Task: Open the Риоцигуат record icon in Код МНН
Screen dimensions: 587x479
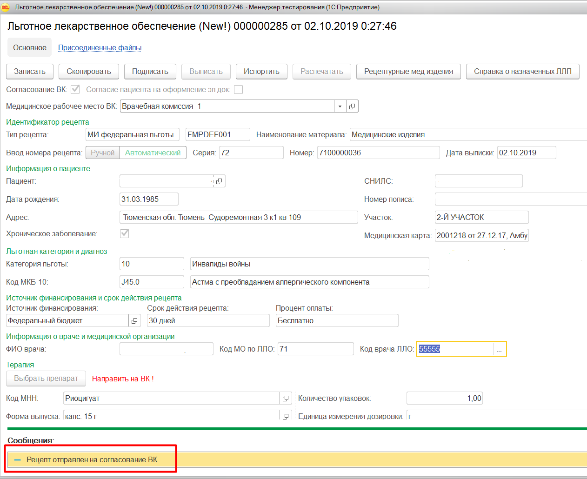Action: [286, 399]
